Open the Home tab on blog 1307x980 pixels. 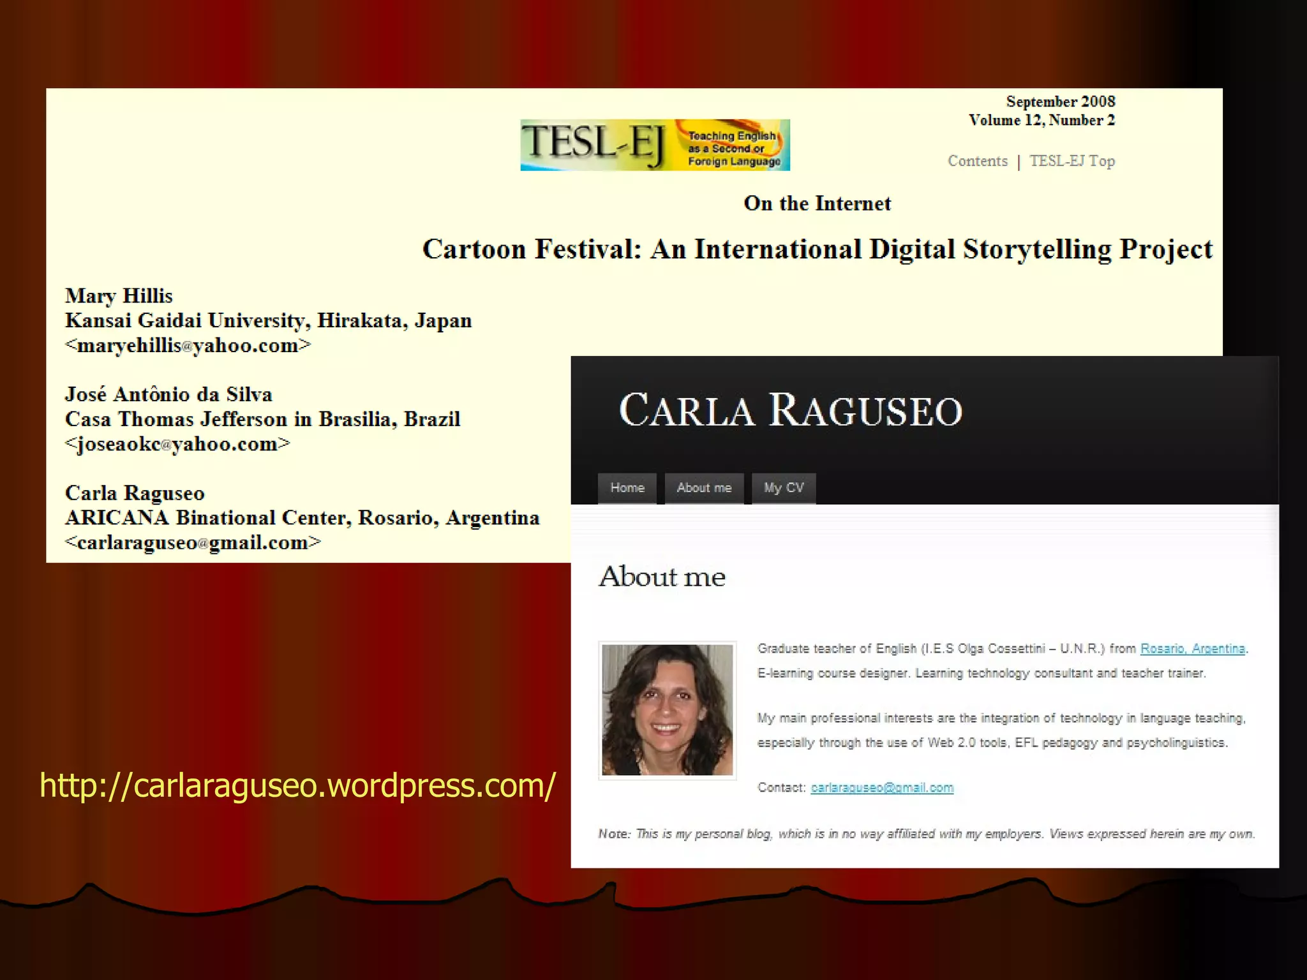627,488
